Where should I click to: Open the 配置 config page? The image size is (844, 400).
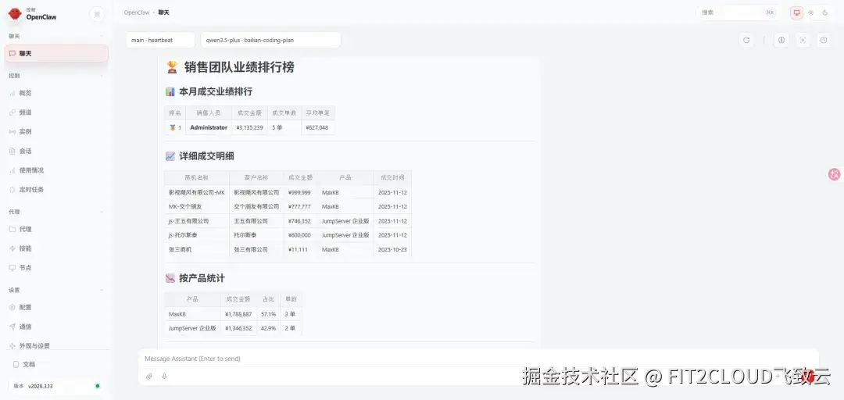56,307
